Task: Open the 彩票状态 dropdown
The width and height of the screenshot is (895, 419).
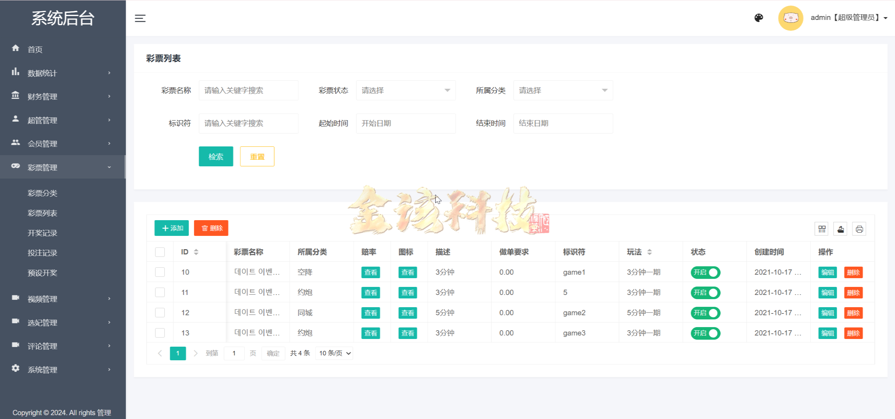Action: click(406, 90)
